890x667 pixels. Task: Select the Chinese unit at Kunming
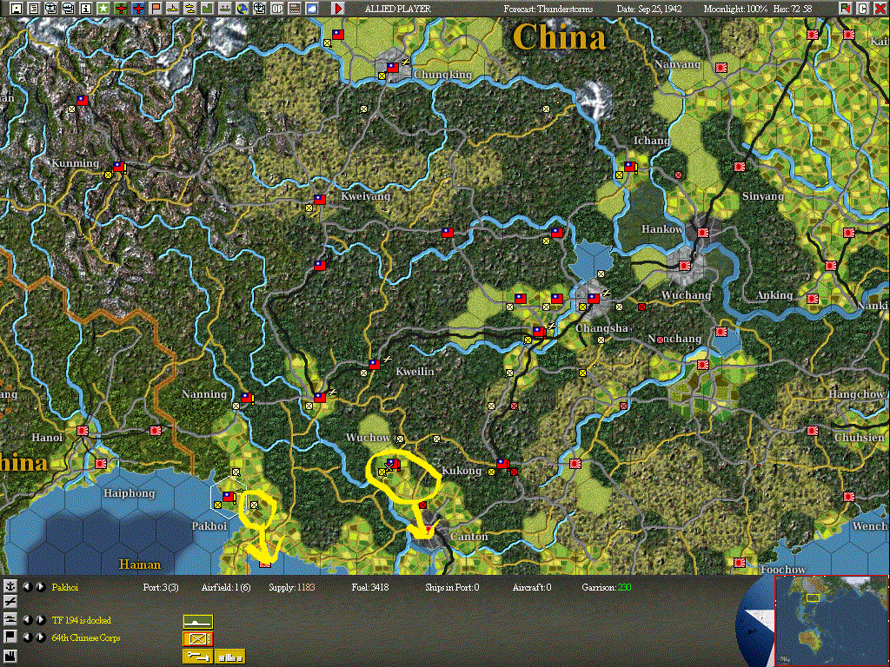click(118, 167)
